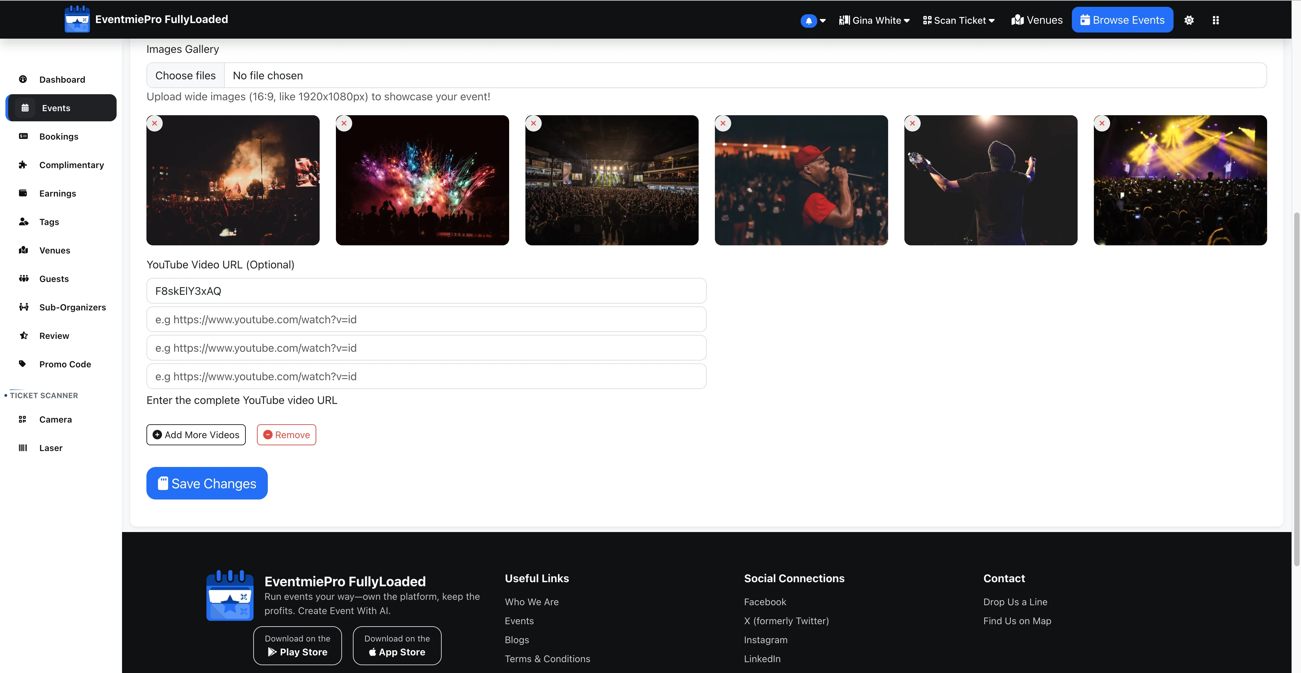Open the Instagram social link
The image size is (1301, 673).
click(x=766, y=640)
